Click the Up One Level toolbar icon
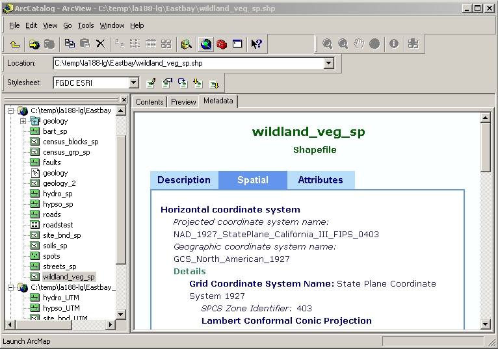Viewport: 498px width, 349px height. pos(15,44)
